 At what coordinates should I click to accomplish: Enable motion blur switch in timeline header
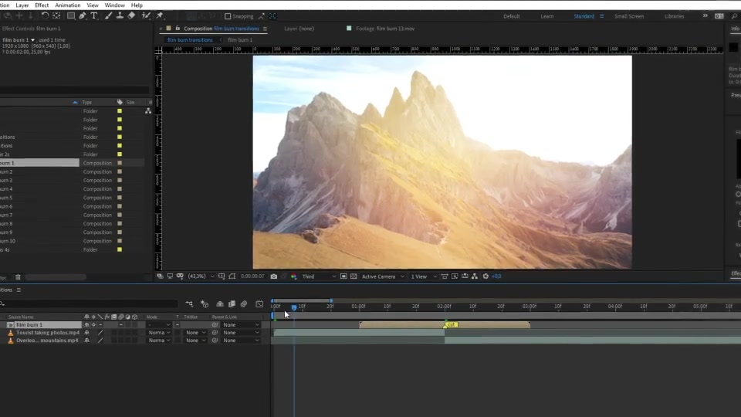pos(244,304)
